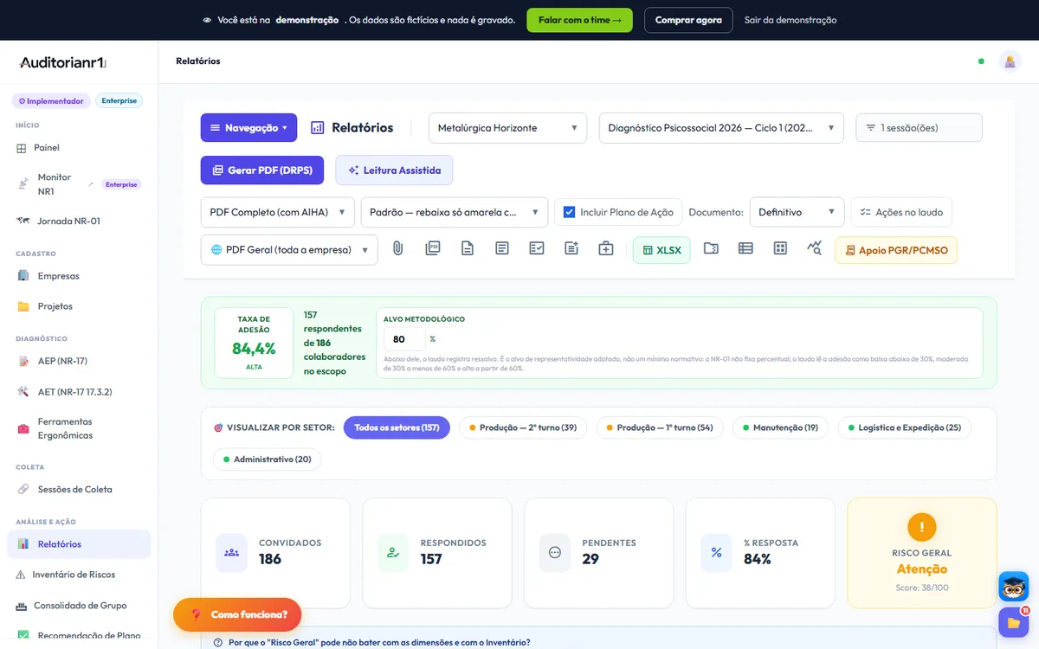Click the Leitura Assistida button
The width and height of the screenshot is (1039, 649).
pyautogui.click(x=395, y=170)
